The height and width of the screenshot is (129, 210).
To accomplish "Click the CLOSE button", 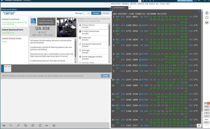I will click(105, 76).
